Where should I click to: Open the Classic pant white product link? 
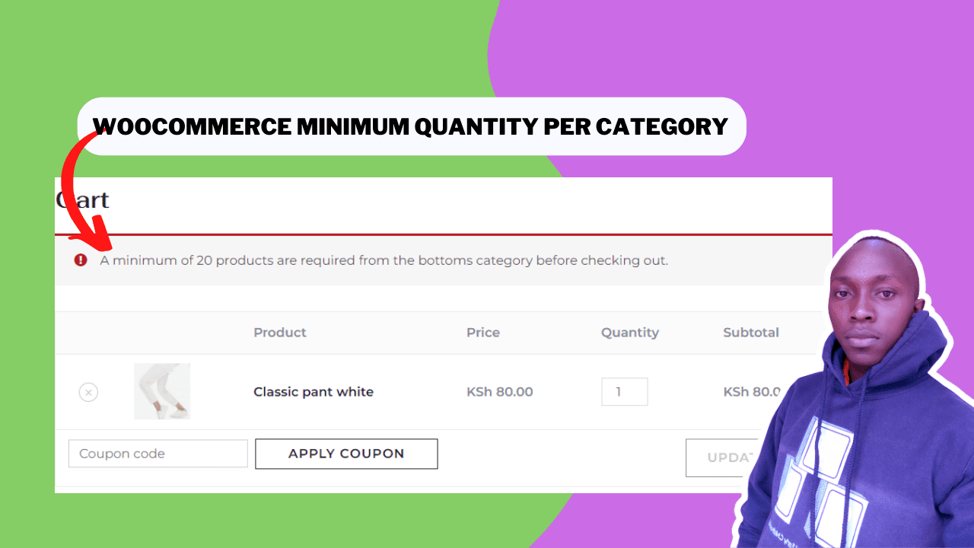click(314, 392)
